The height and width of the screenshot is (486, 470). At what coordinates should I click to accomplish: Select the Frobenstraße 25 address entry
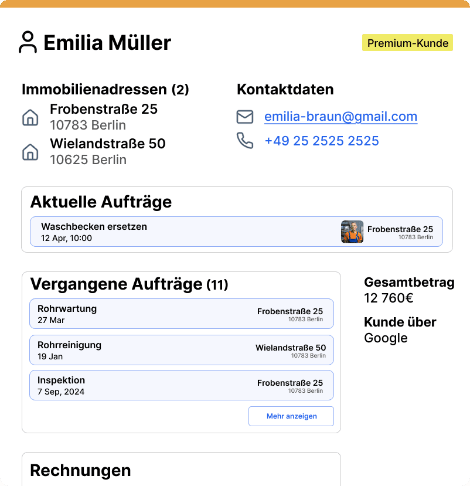104,117
